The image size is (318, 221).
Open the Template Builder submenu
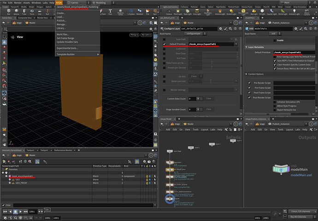77,54
